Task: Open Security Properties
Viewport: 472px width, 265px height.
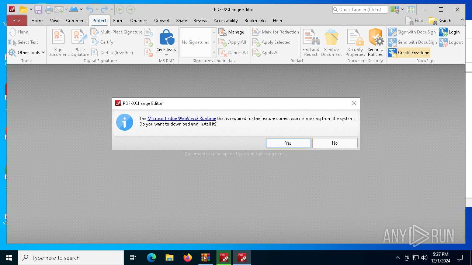Action: click(x=355, y=43)
